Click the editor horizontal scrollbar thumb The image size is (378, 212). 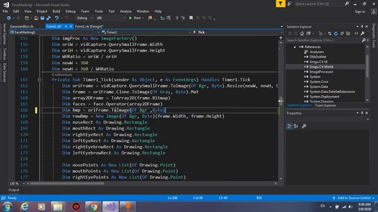pos(67,184)
